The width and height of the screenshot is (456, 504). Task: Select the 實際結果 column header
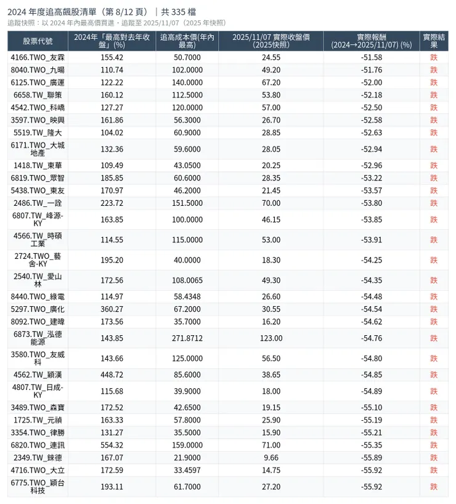[434, 41]
